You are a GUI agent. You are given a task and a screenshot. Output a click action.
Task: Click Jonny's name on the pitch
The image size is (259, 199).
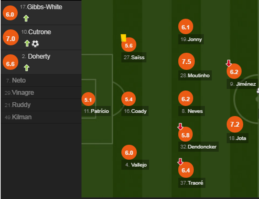[192, 40]
